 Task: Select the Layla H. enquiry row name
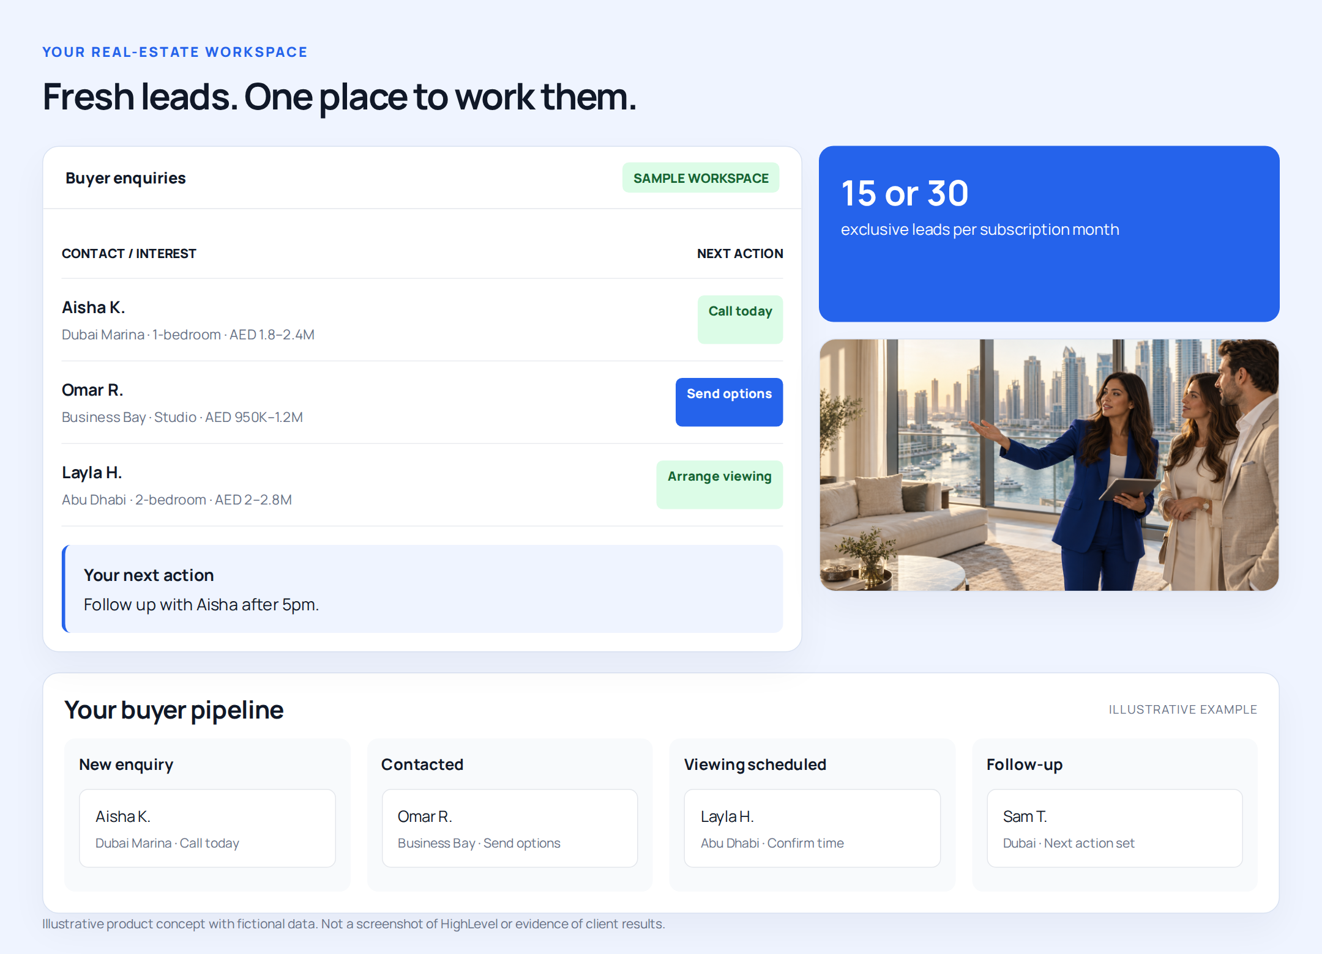click(92, 473)
